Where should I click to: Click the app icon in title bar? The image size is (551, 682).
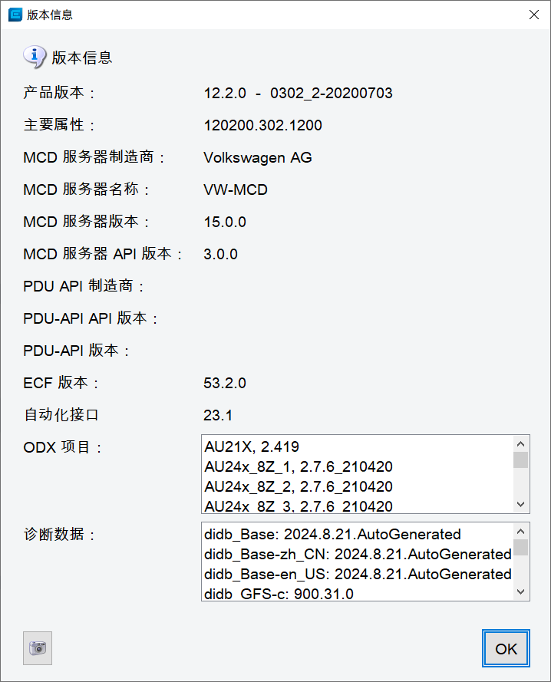tap(15, 15)
